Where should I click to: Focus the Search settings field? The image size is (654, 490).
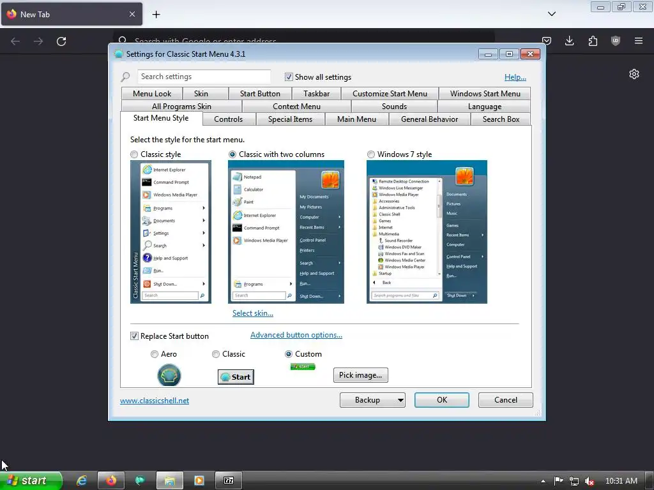(x=204, y=77)
